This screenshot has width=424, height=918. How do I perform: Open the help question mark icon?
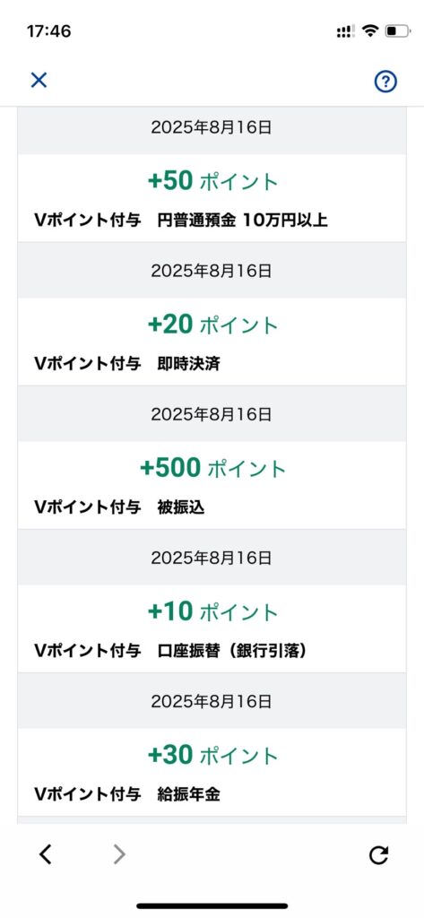click(x=385, y=82)
